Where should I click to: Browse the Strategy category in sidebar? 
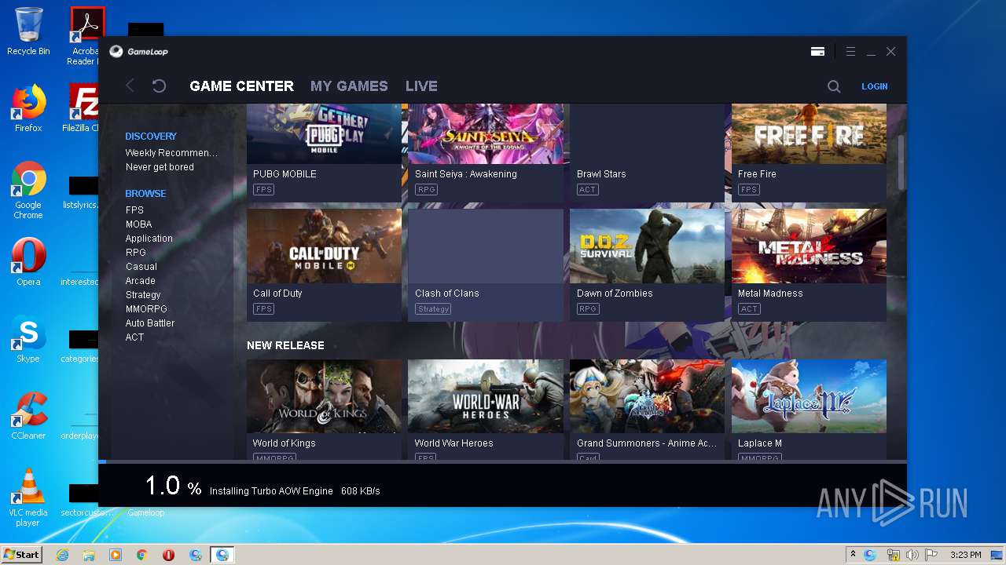143,295
